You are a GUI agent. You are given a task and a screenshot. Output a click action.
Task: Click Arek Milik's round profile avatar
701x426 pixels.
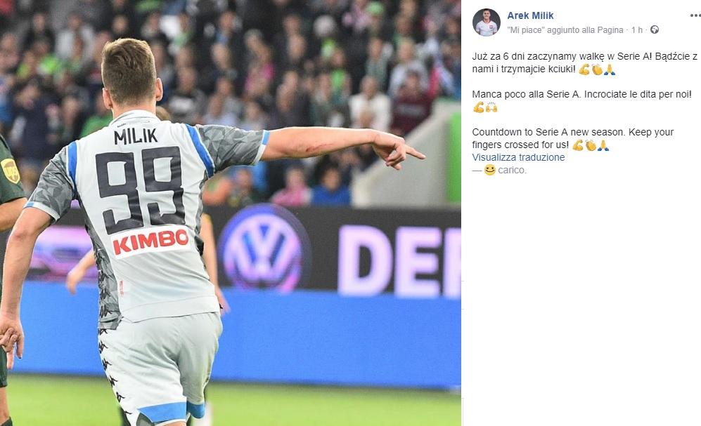click(x=487, y=22)
